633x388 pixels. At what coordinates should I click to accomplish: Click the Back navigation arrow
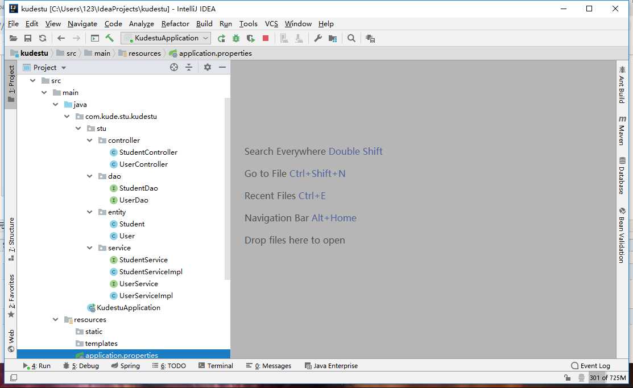61,38
